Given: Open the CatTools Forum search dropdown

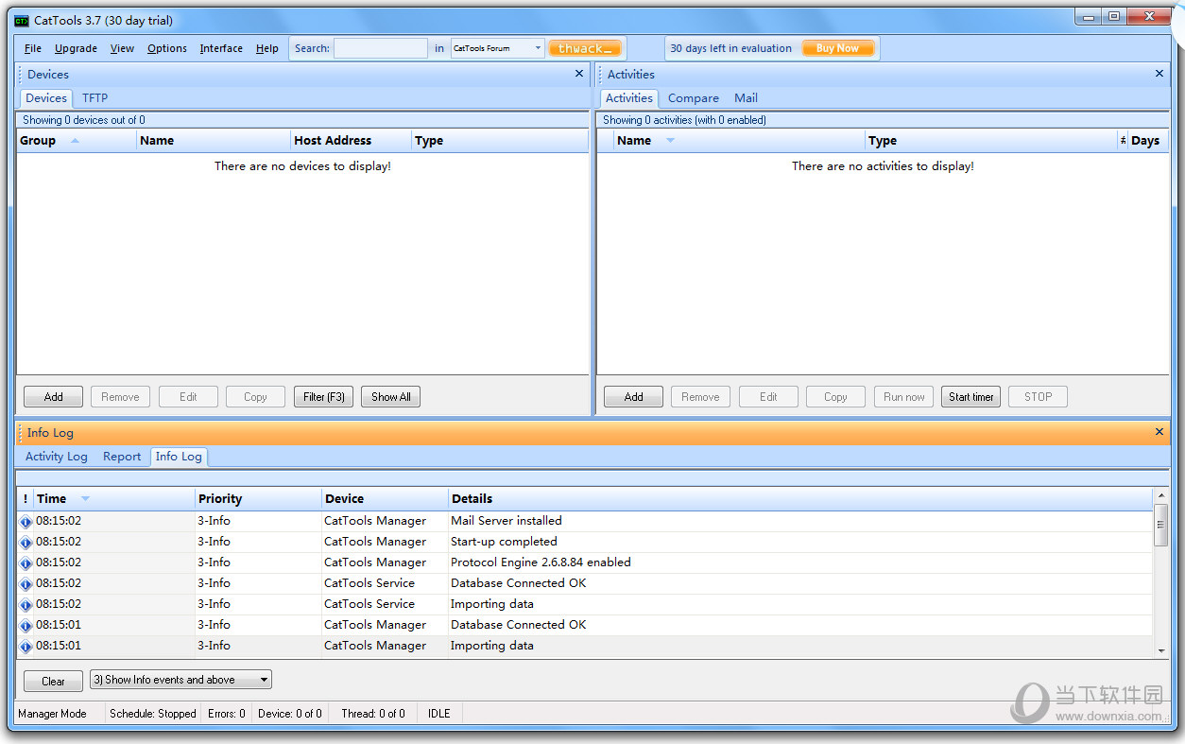Looking at the screenshot, I should click(x=538, y=48).
